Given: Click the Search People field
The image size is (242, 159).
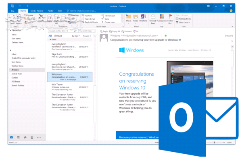Looking at the screenshot, I should point(184,15).
